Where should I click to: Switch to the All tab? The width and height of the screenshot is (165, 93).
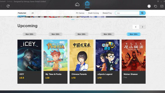point(32,13)
